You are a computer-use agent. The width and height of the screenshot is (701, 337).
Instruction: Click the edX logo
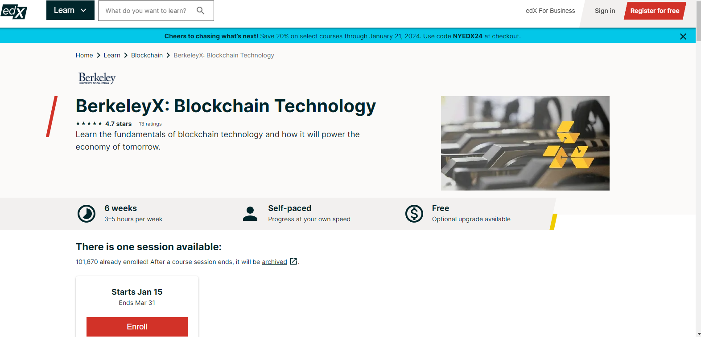point(14,11)
